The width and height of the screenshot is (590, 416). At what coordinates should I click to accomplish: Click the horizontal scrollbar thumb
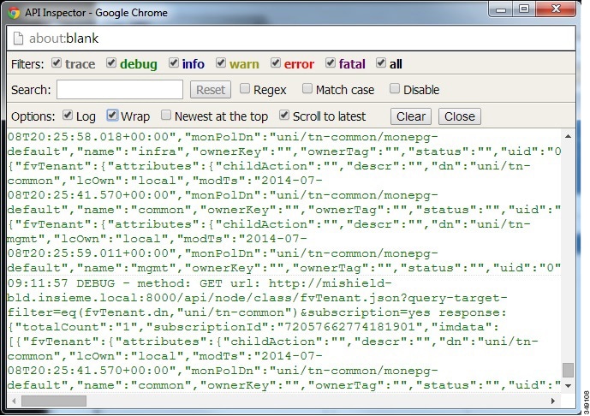click(x=54, y=401)
